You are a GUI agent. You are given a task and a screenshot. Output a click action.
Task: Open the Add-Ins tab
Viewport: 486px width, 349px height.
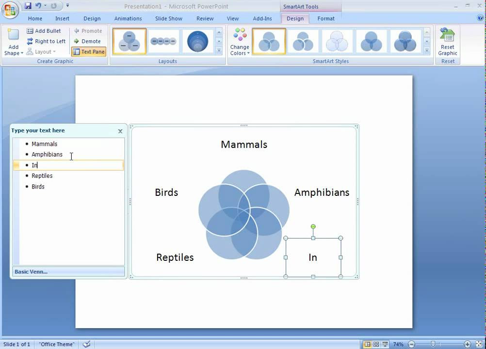pos(262,18)
